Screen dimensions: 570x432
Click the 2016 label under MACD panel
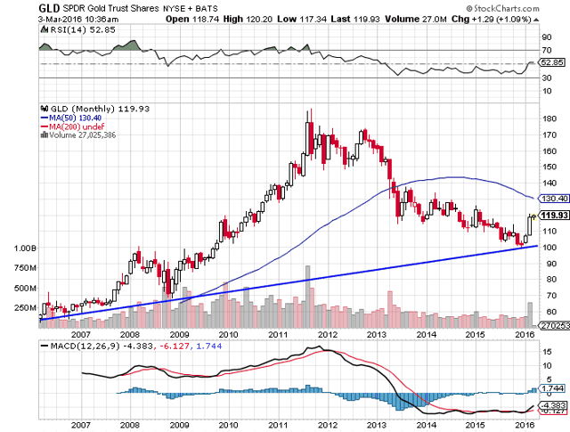click(x=525, y=425)
